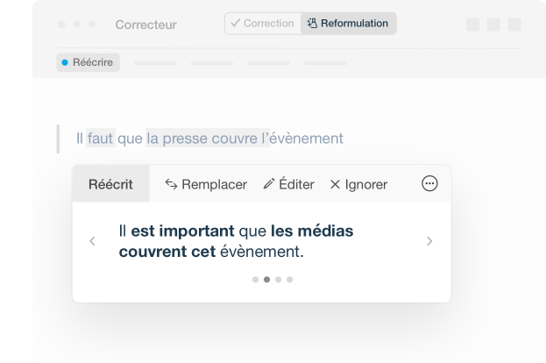The width and height of the screenshot is (546, 363).
Task: Select the first pagination dot
Action: [255, 280]
